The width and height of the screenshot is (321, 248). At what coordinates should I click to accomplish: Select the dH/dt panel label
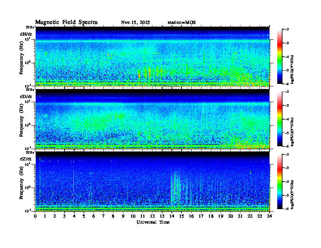pyautogui.click(x=26, y=34)
